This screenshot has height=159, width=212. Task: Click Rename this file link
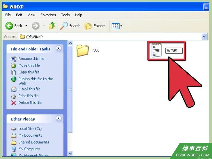click(31, 59)
